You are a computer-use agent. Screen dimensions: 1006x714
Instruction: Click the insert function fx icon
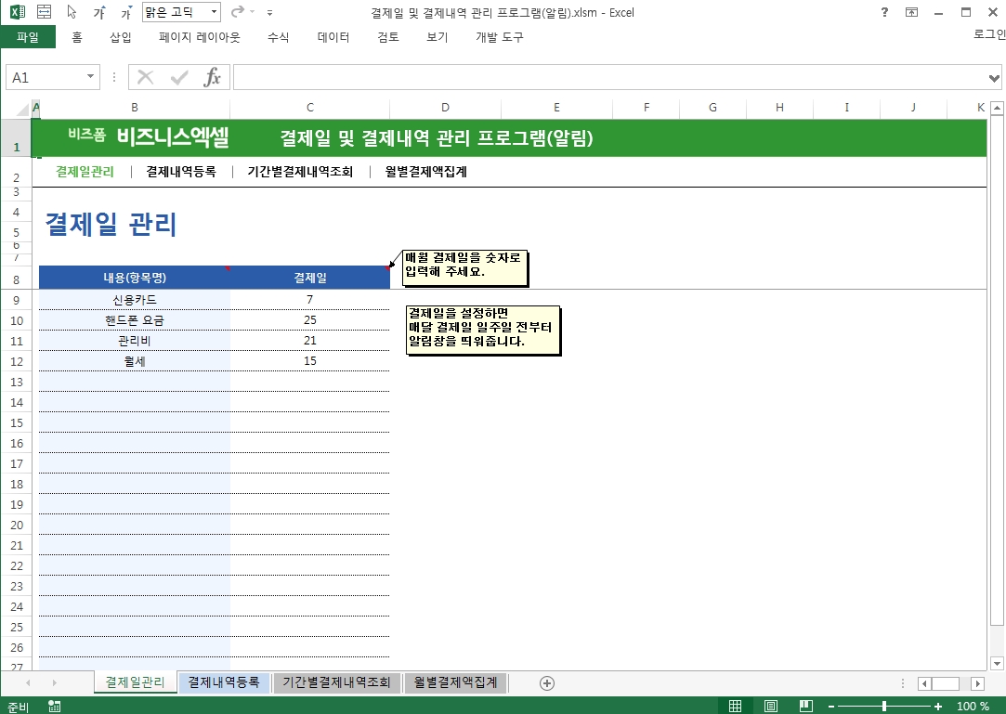(213, 78)
